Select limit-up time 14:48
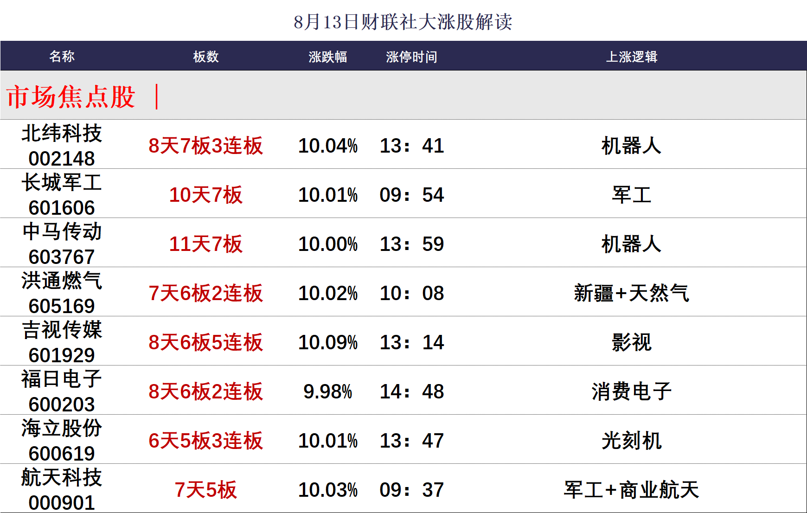Viewport: 807px width, 513px height. coord(412,391)
